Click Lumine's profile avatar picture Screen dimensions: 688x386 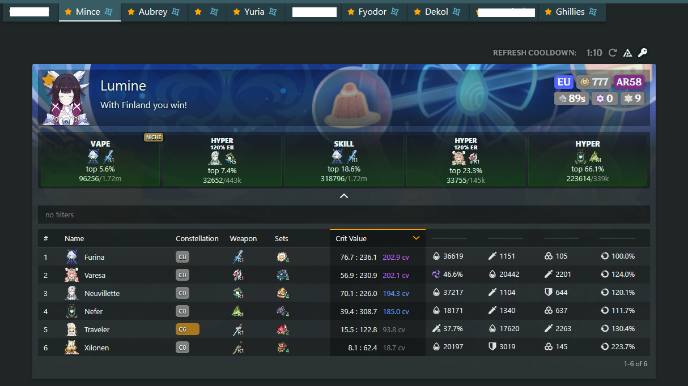coord(67,98)
